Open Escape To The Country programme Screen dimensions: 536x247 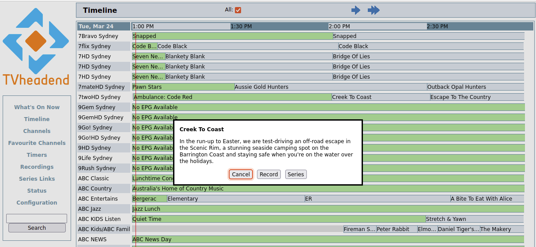(x=477, y=97)
